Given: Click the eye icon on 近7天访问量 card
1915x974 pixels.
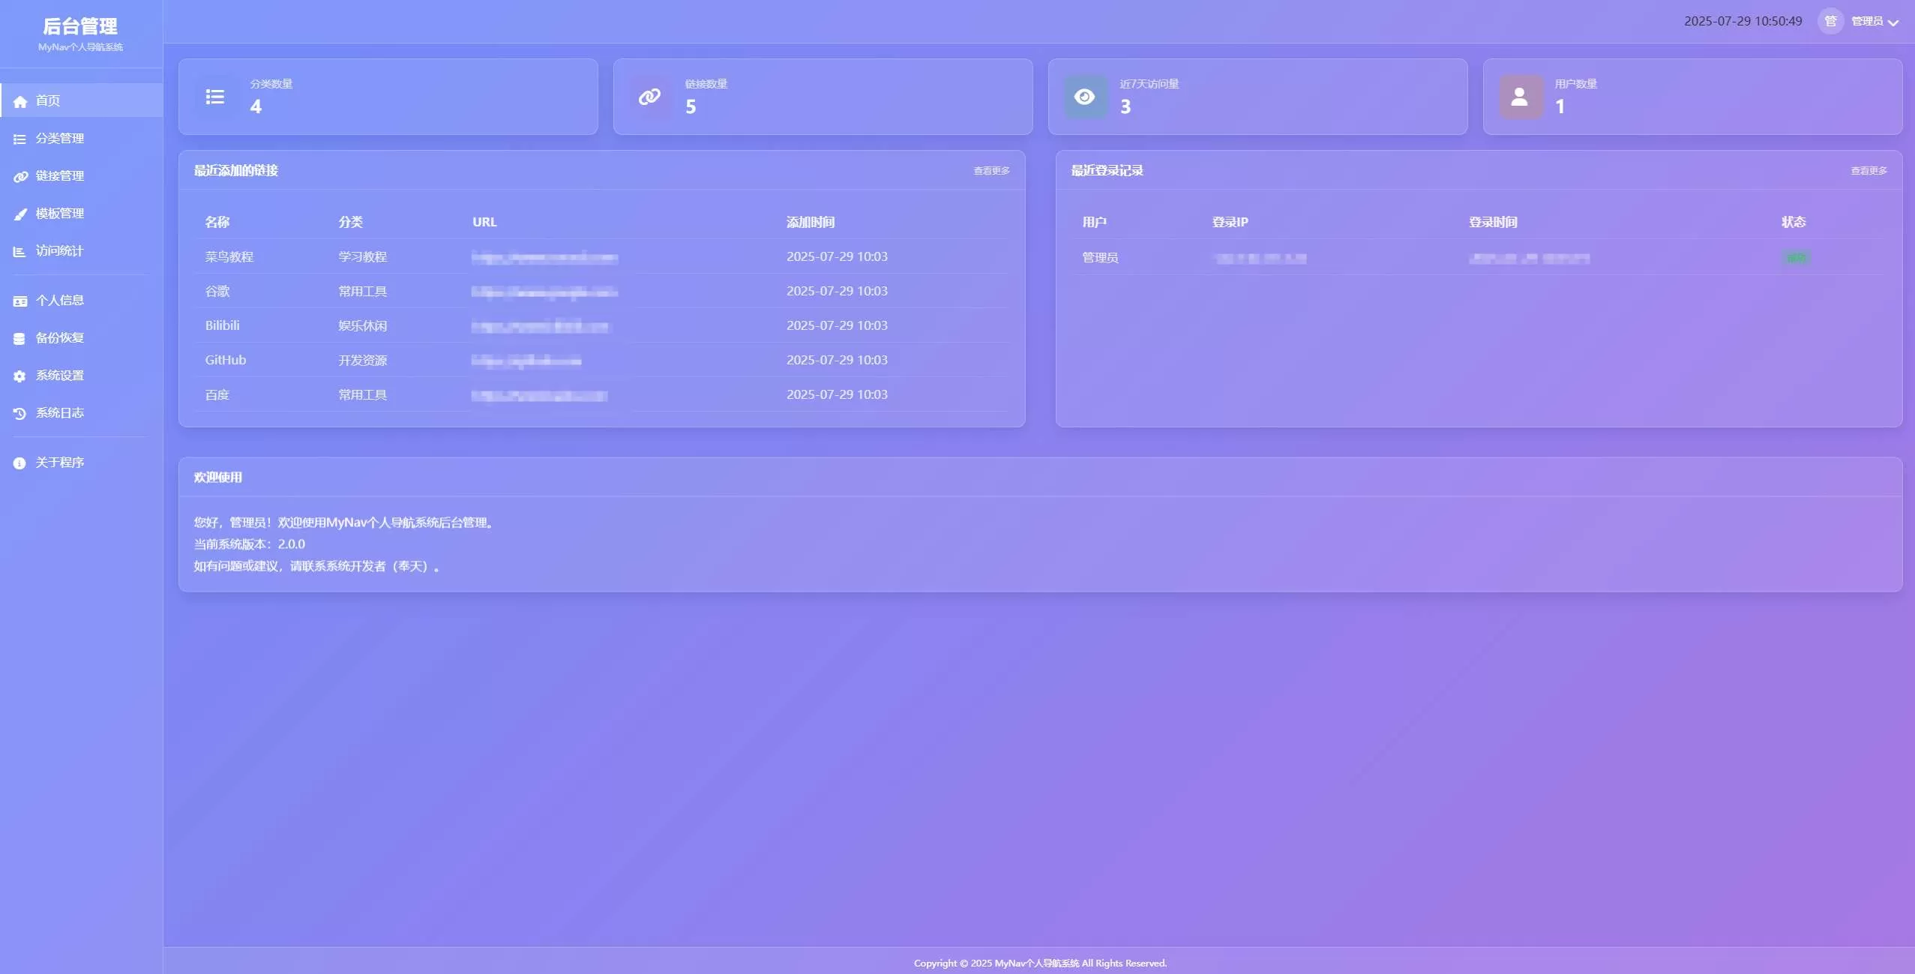Looking at the screenshot, I should (x=1084, y=97).
